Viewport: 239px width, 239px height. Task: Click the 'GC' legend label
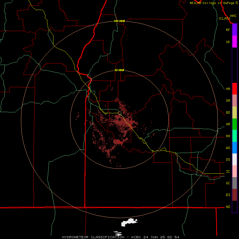click(x=228, y=183)
